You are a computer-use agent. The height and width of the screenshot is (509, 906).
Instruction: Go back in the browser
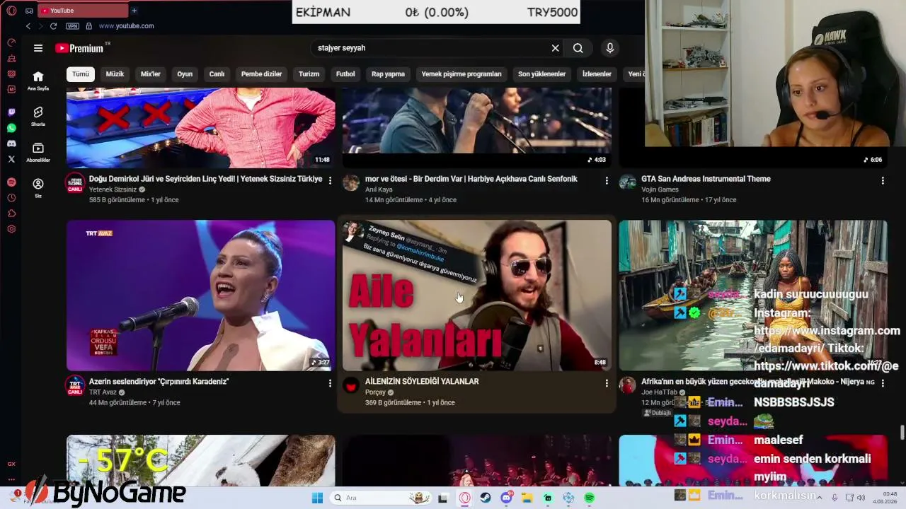[28, 26]
